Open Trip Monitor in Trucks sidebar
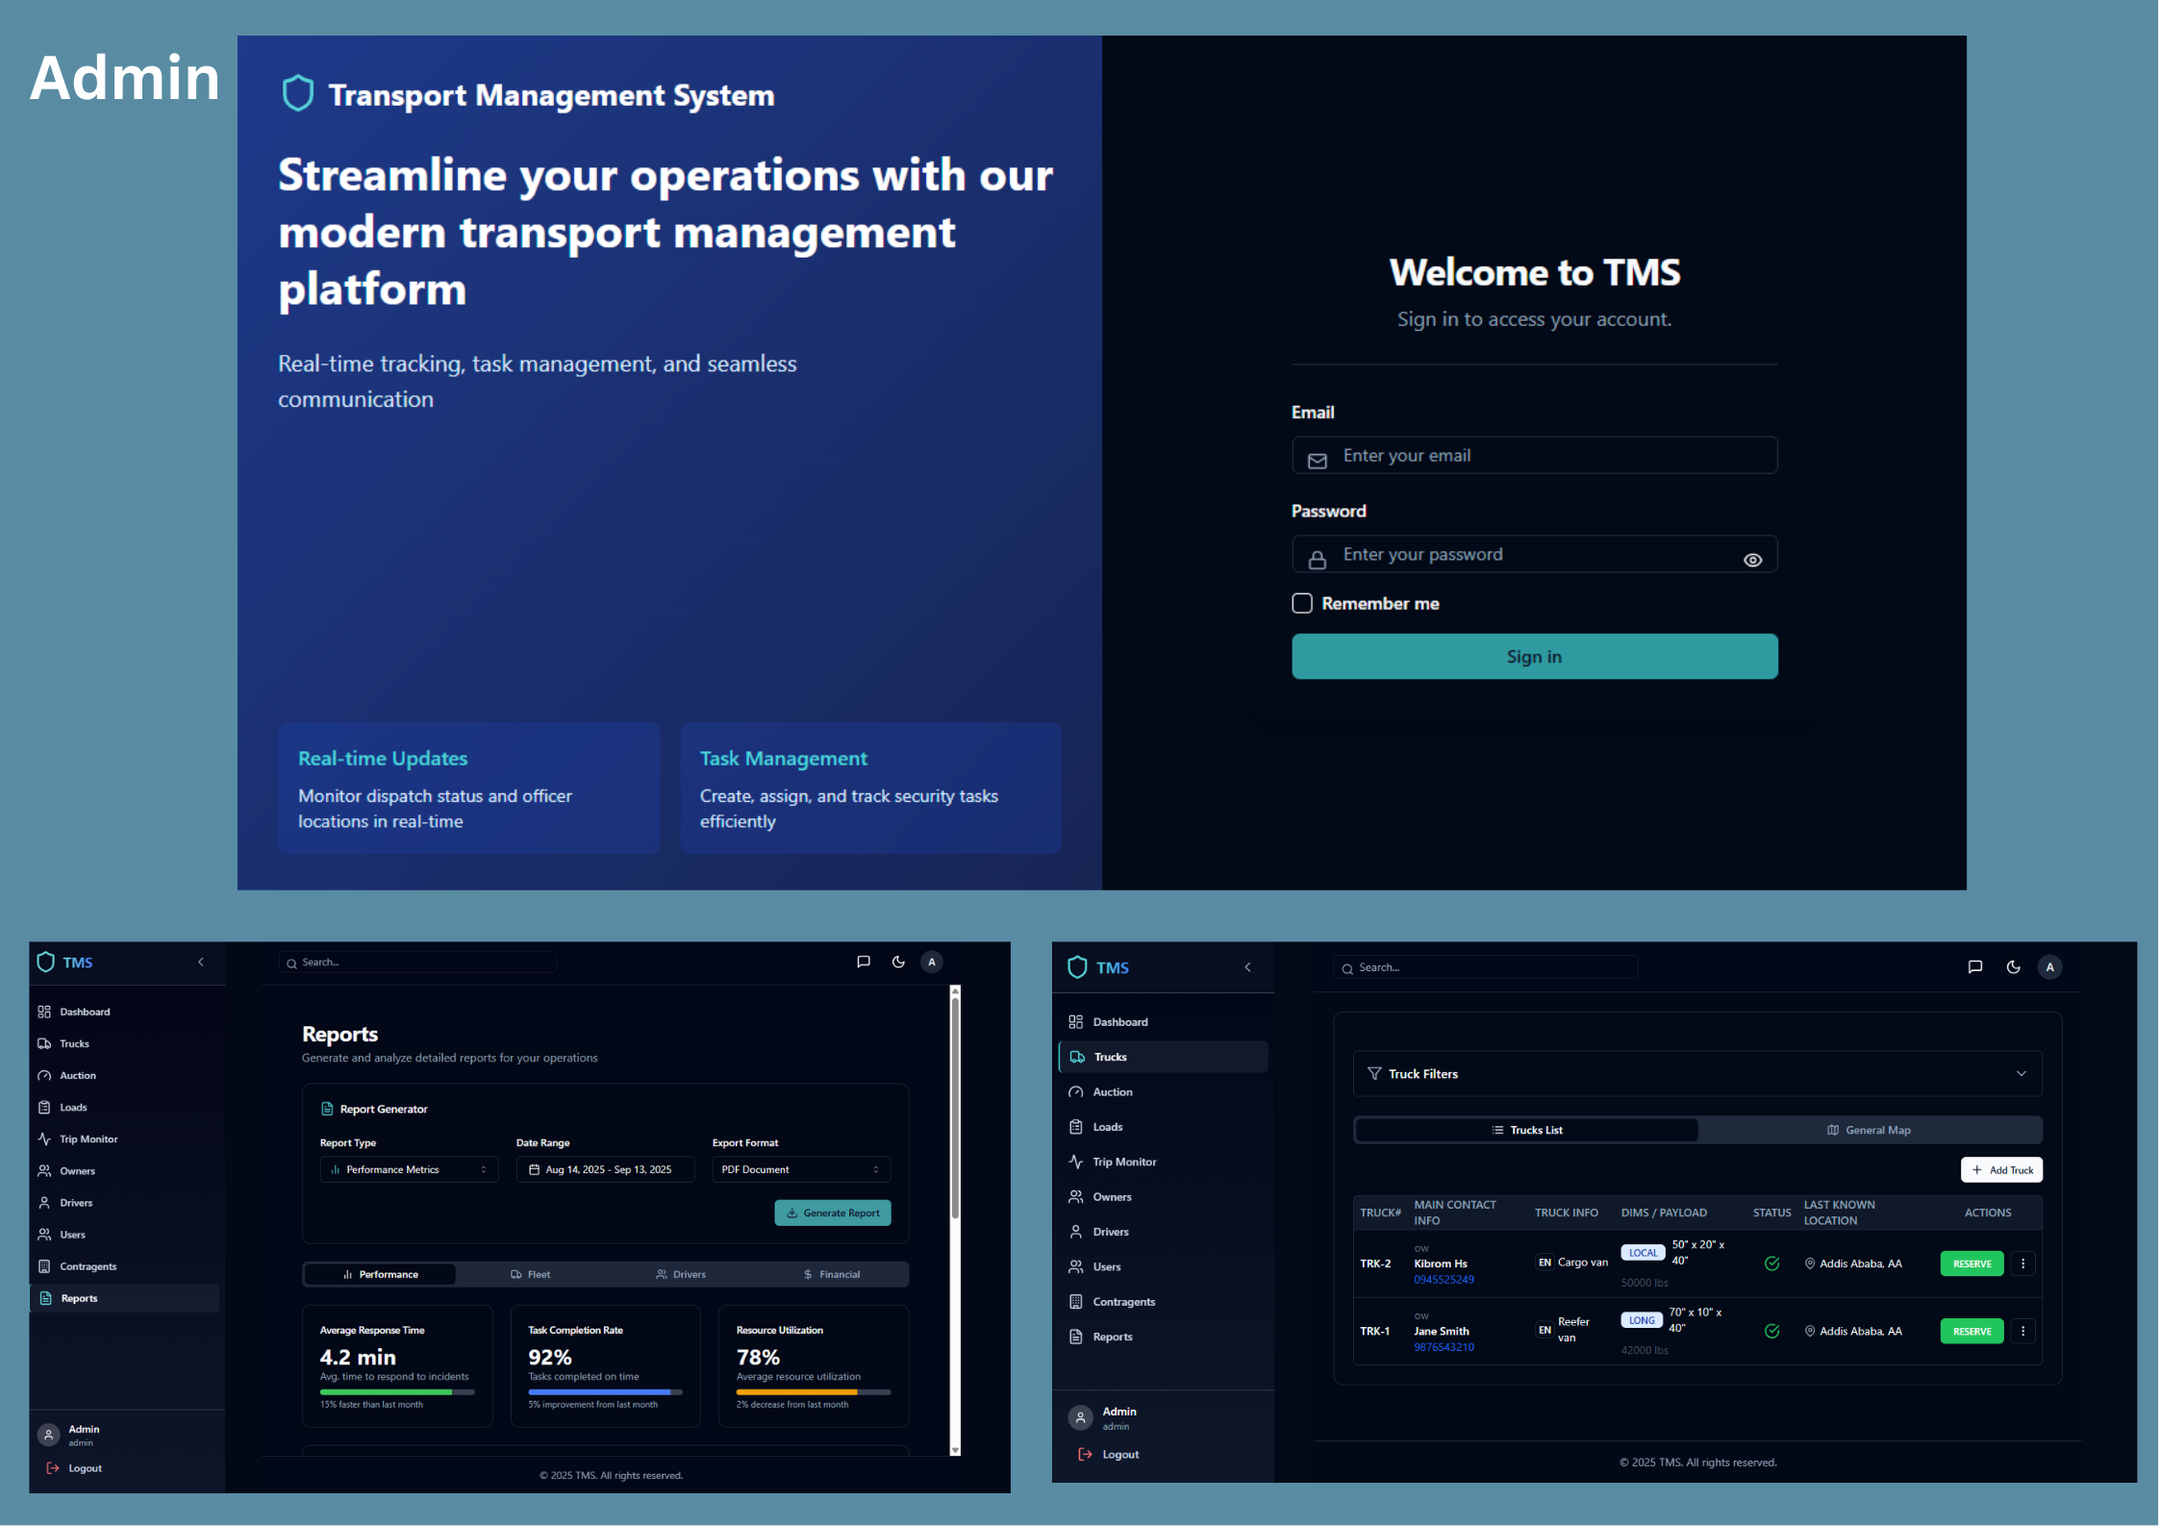Screen dimensions: 2159x1526 click(x=1123, y=1162)
